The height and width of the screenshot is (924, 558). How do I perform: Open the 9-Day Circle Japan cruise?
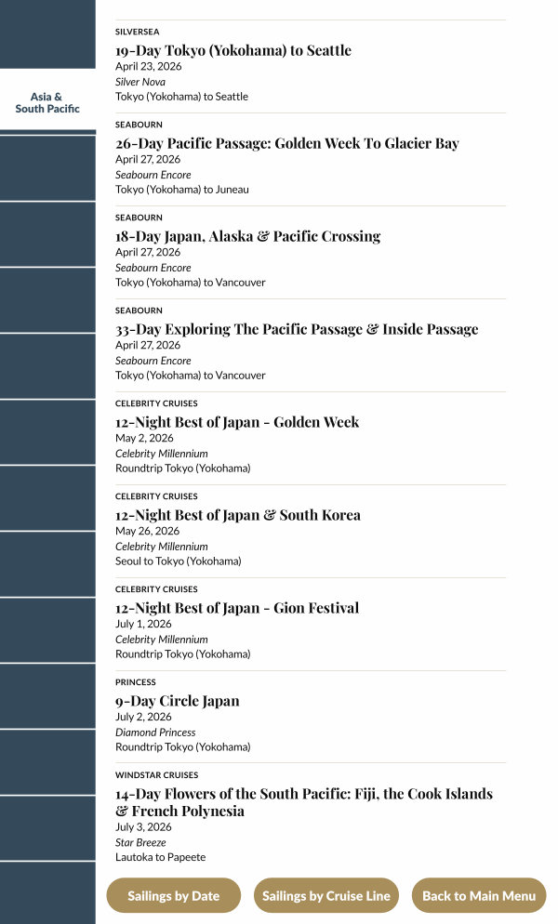178,701
